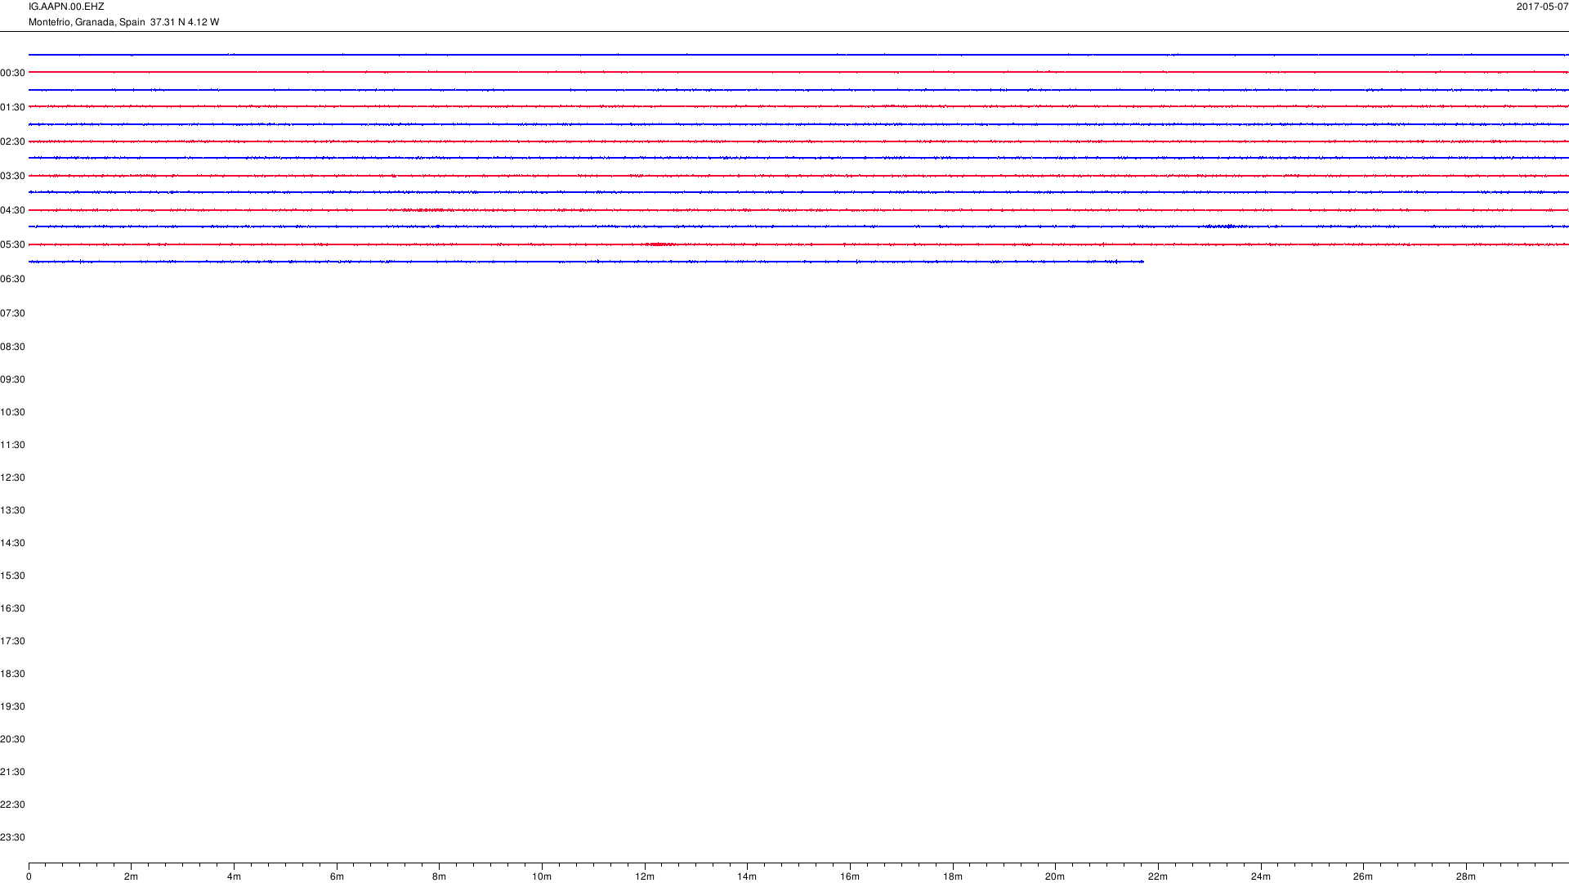Click the 26m axis tick label
The height and width of the screenshot is (883, 1569).
click(x=1363, y=876)
